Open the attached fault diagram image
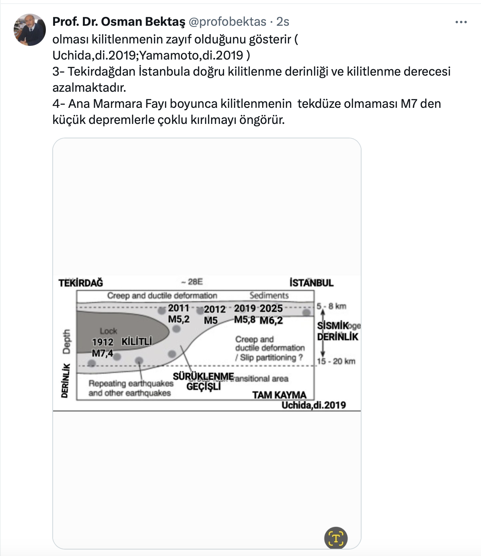The image size is (481, 556). pyautogui.click(x=207, y=343)
